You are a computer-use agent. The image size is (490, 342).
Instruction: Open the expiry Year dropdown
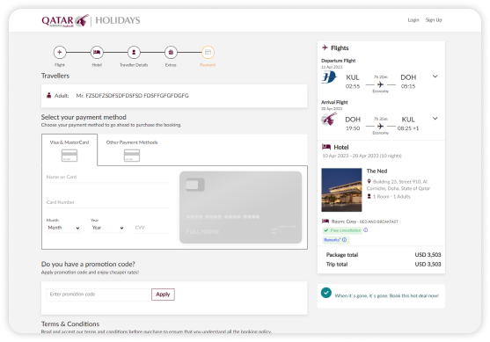[x=107, y=228]
